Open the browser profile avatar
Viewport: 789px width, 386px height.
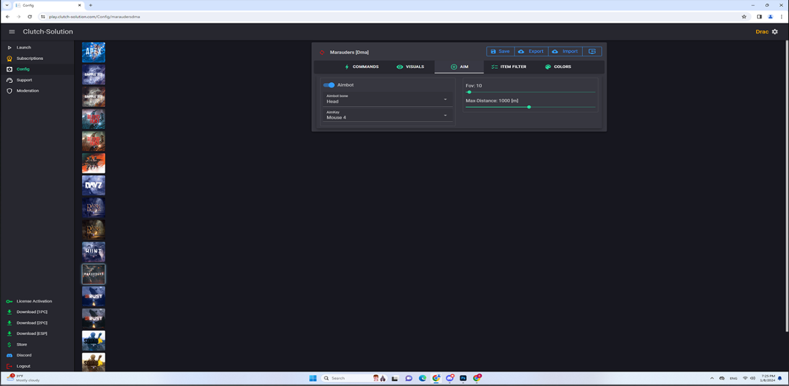pyautogui.click(x=770, y=17)
